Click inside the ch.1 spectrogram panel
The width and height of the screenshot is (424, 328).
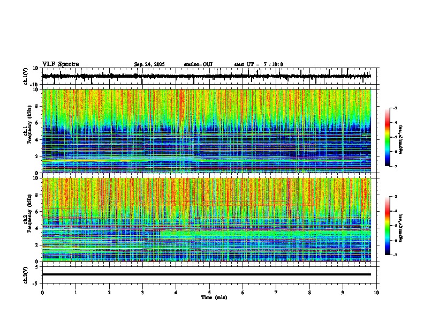point(207,131)
